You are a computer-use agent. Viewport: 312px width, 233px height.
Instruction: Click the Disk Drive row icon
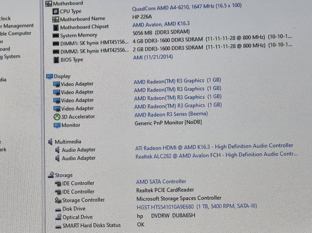(58, 209)
